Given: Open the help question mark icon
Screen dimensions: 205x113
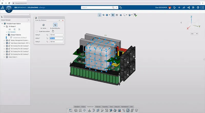Looking at the screenshot, I should click(198, 7).
